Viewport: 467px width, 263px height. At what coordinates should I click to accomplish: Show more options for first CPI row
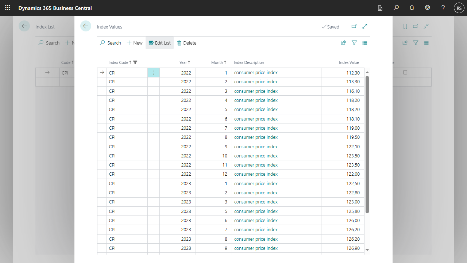pos(154,73)
